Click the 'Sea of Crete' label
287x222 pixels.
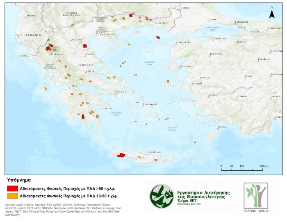point(172,128)
